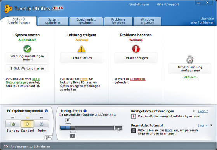Click the undo icon beside Änderungen zurücknehmen
The height and width of the screenshot is (150, 217).
tap(6, 146)
